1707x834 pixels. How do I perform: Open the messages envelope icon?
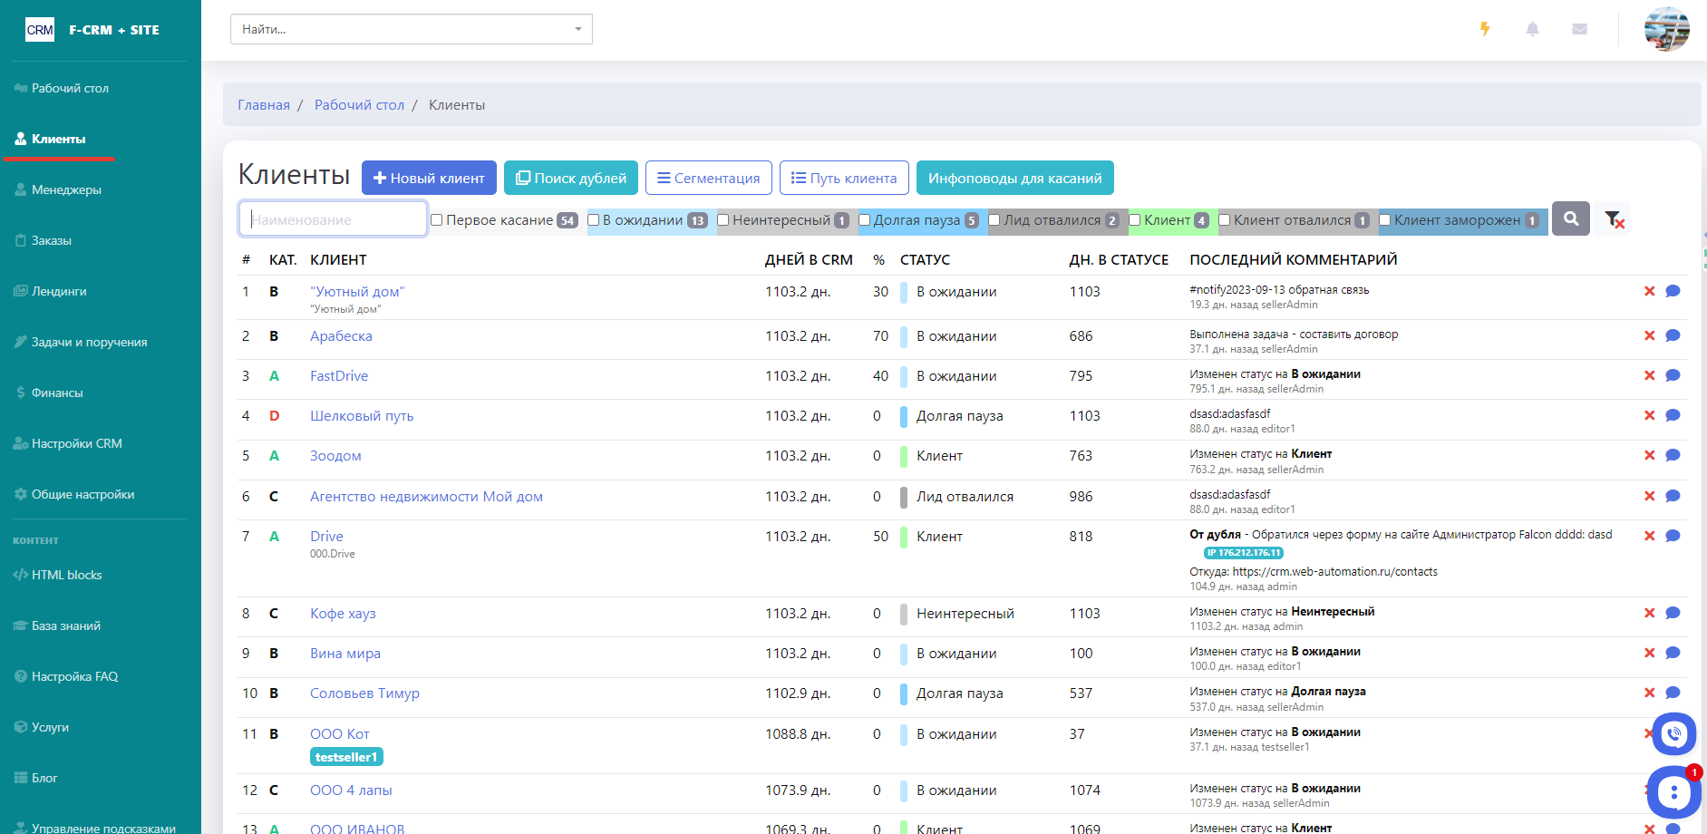tap(1579, 29)
